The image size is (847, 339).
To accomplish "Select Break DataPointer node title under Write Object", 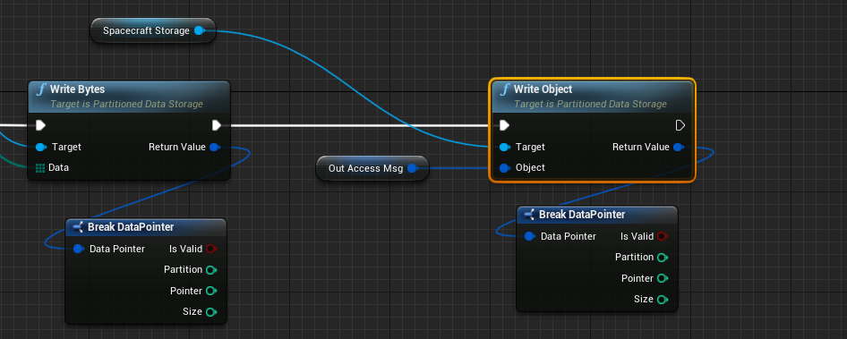I will [582, 215].
